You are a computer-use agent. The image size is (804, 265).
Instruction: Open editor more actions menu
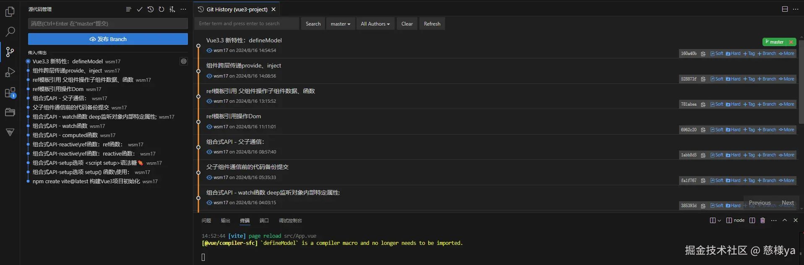796,9
